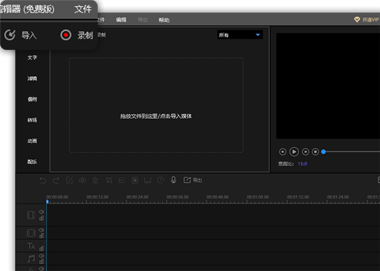Click the undo arrow in timeline toolbar
The height and width of the screenshot is (271, 380).
click(x=43, y=180)
